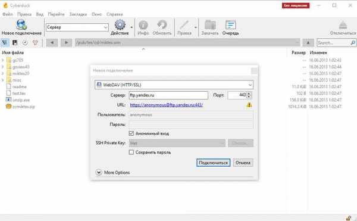Viewport: 357px width, 221px height.
Task: Sort by Изменен column header
Action: point(318,52)
